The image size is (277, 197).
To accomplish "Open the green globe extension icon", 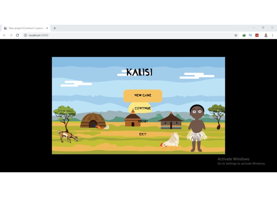I will click(x=244, y=35).
